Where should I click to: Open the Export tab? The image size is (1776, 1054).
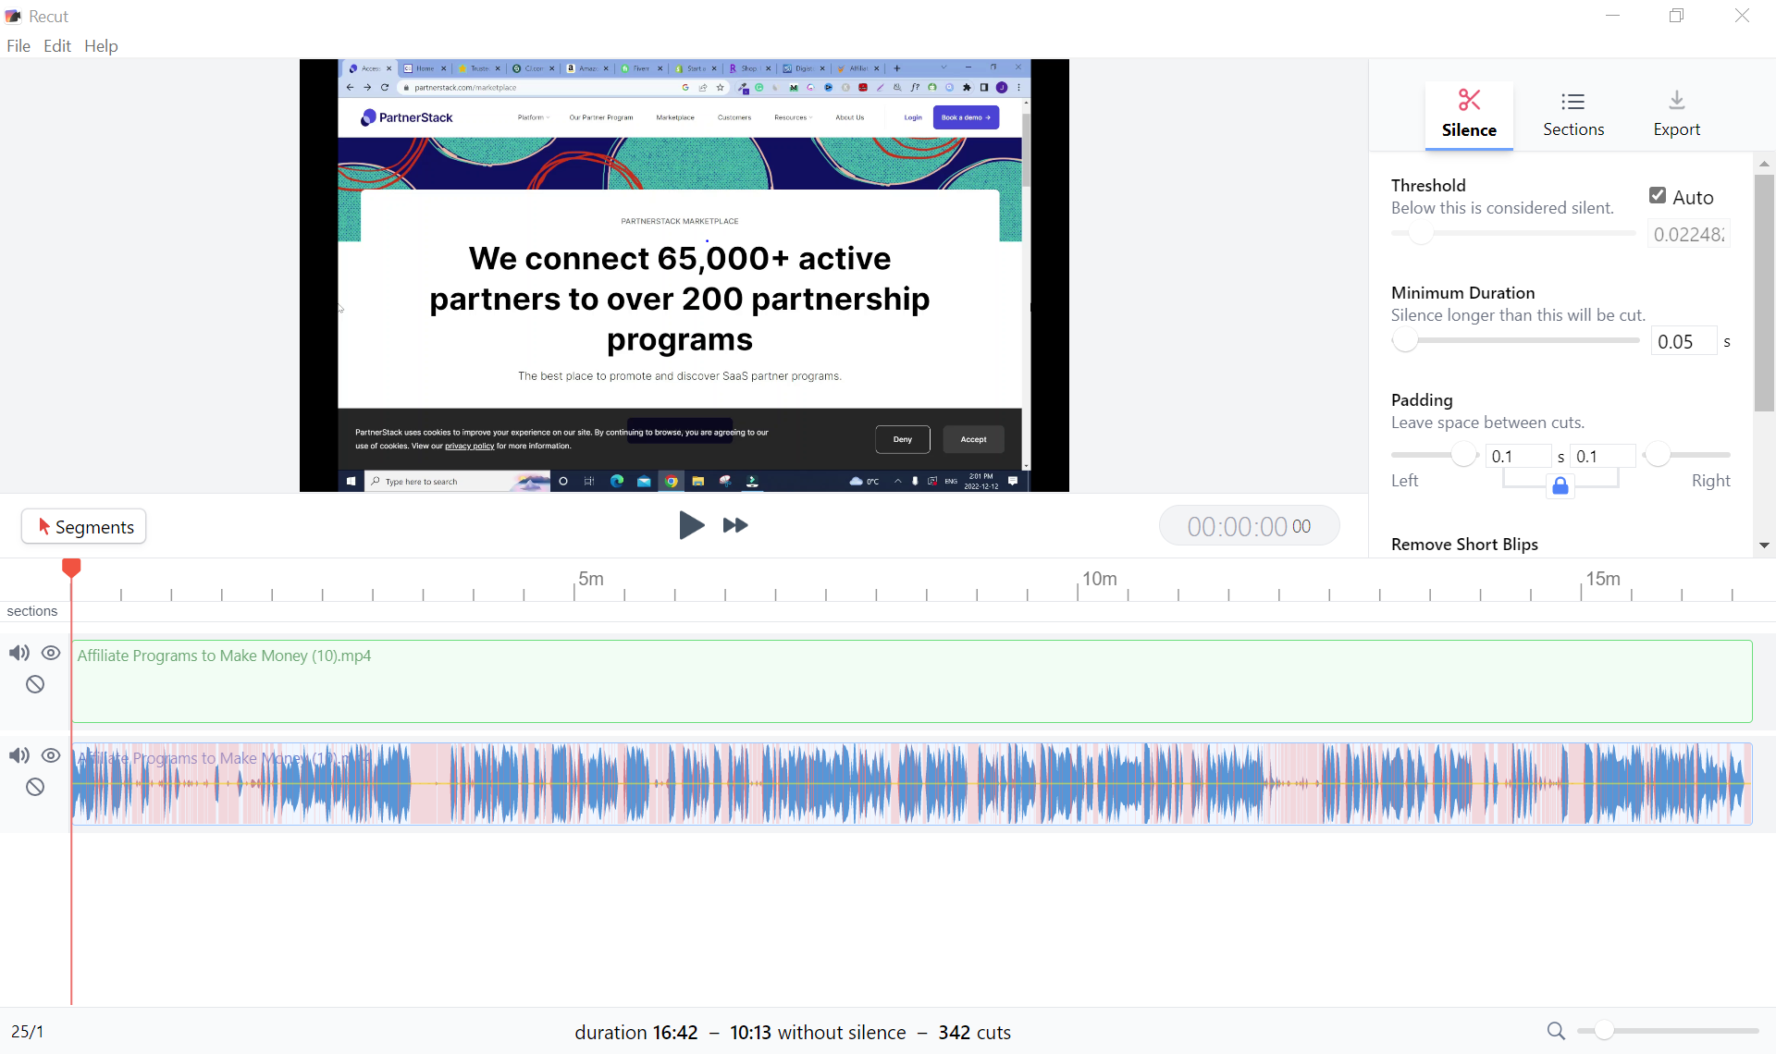(x=1676, y=114)
